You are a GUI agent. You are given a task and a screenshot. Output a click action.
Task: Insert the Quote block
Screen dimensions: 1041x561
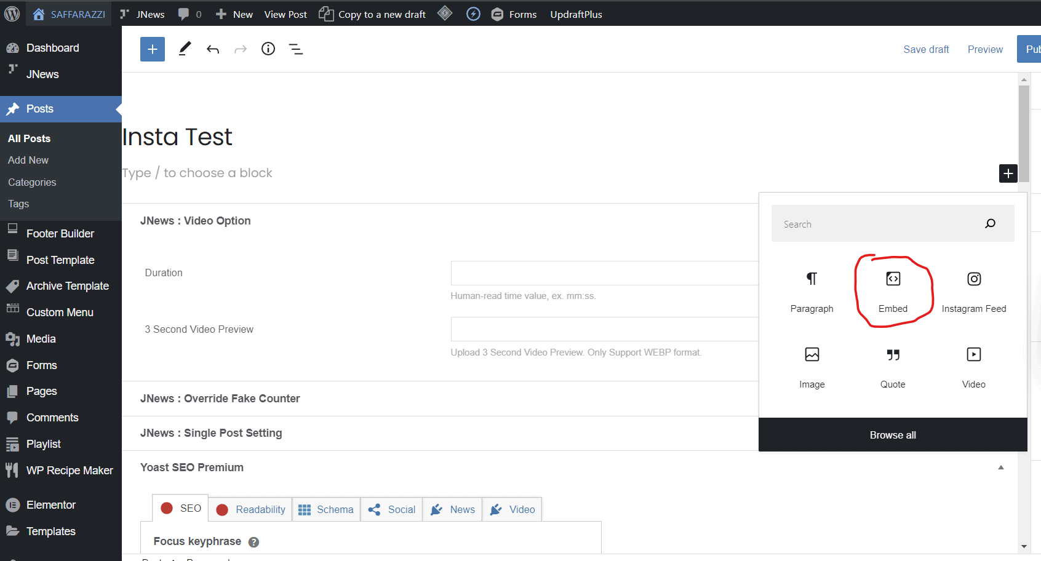[893, 367]
